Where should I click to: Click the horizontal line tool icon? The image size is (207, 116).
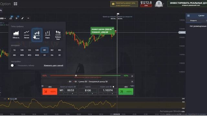coord(28,18)
